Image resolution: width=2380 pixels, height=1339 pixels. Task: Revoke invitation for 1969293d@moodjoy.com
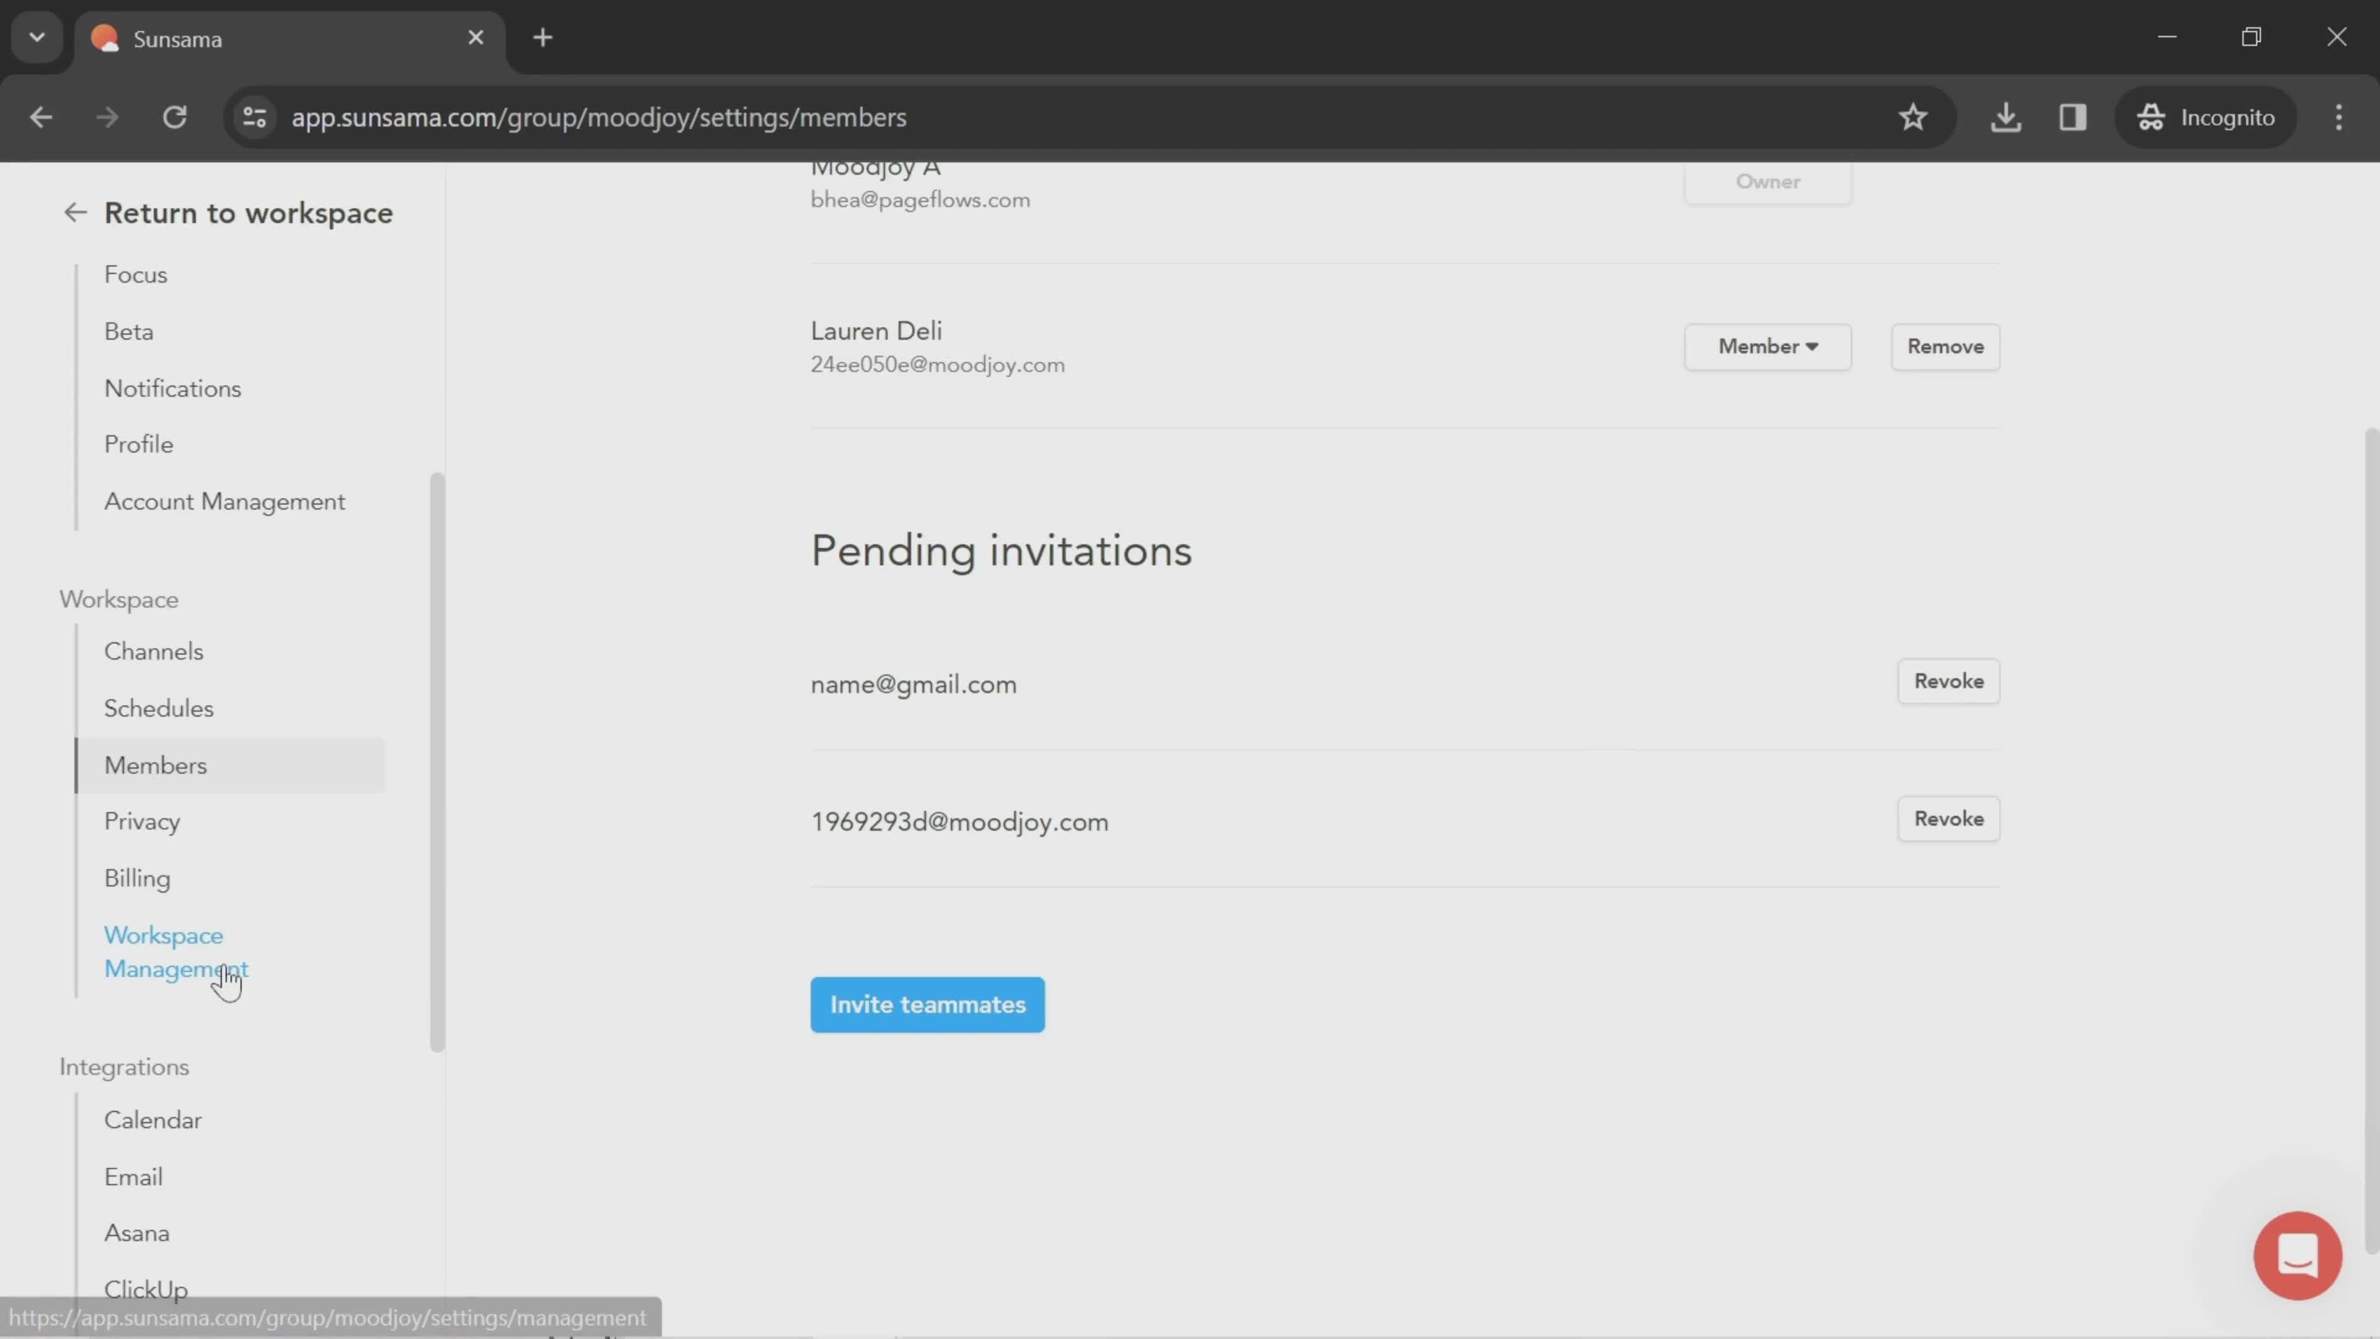(x=1949, y=818)
